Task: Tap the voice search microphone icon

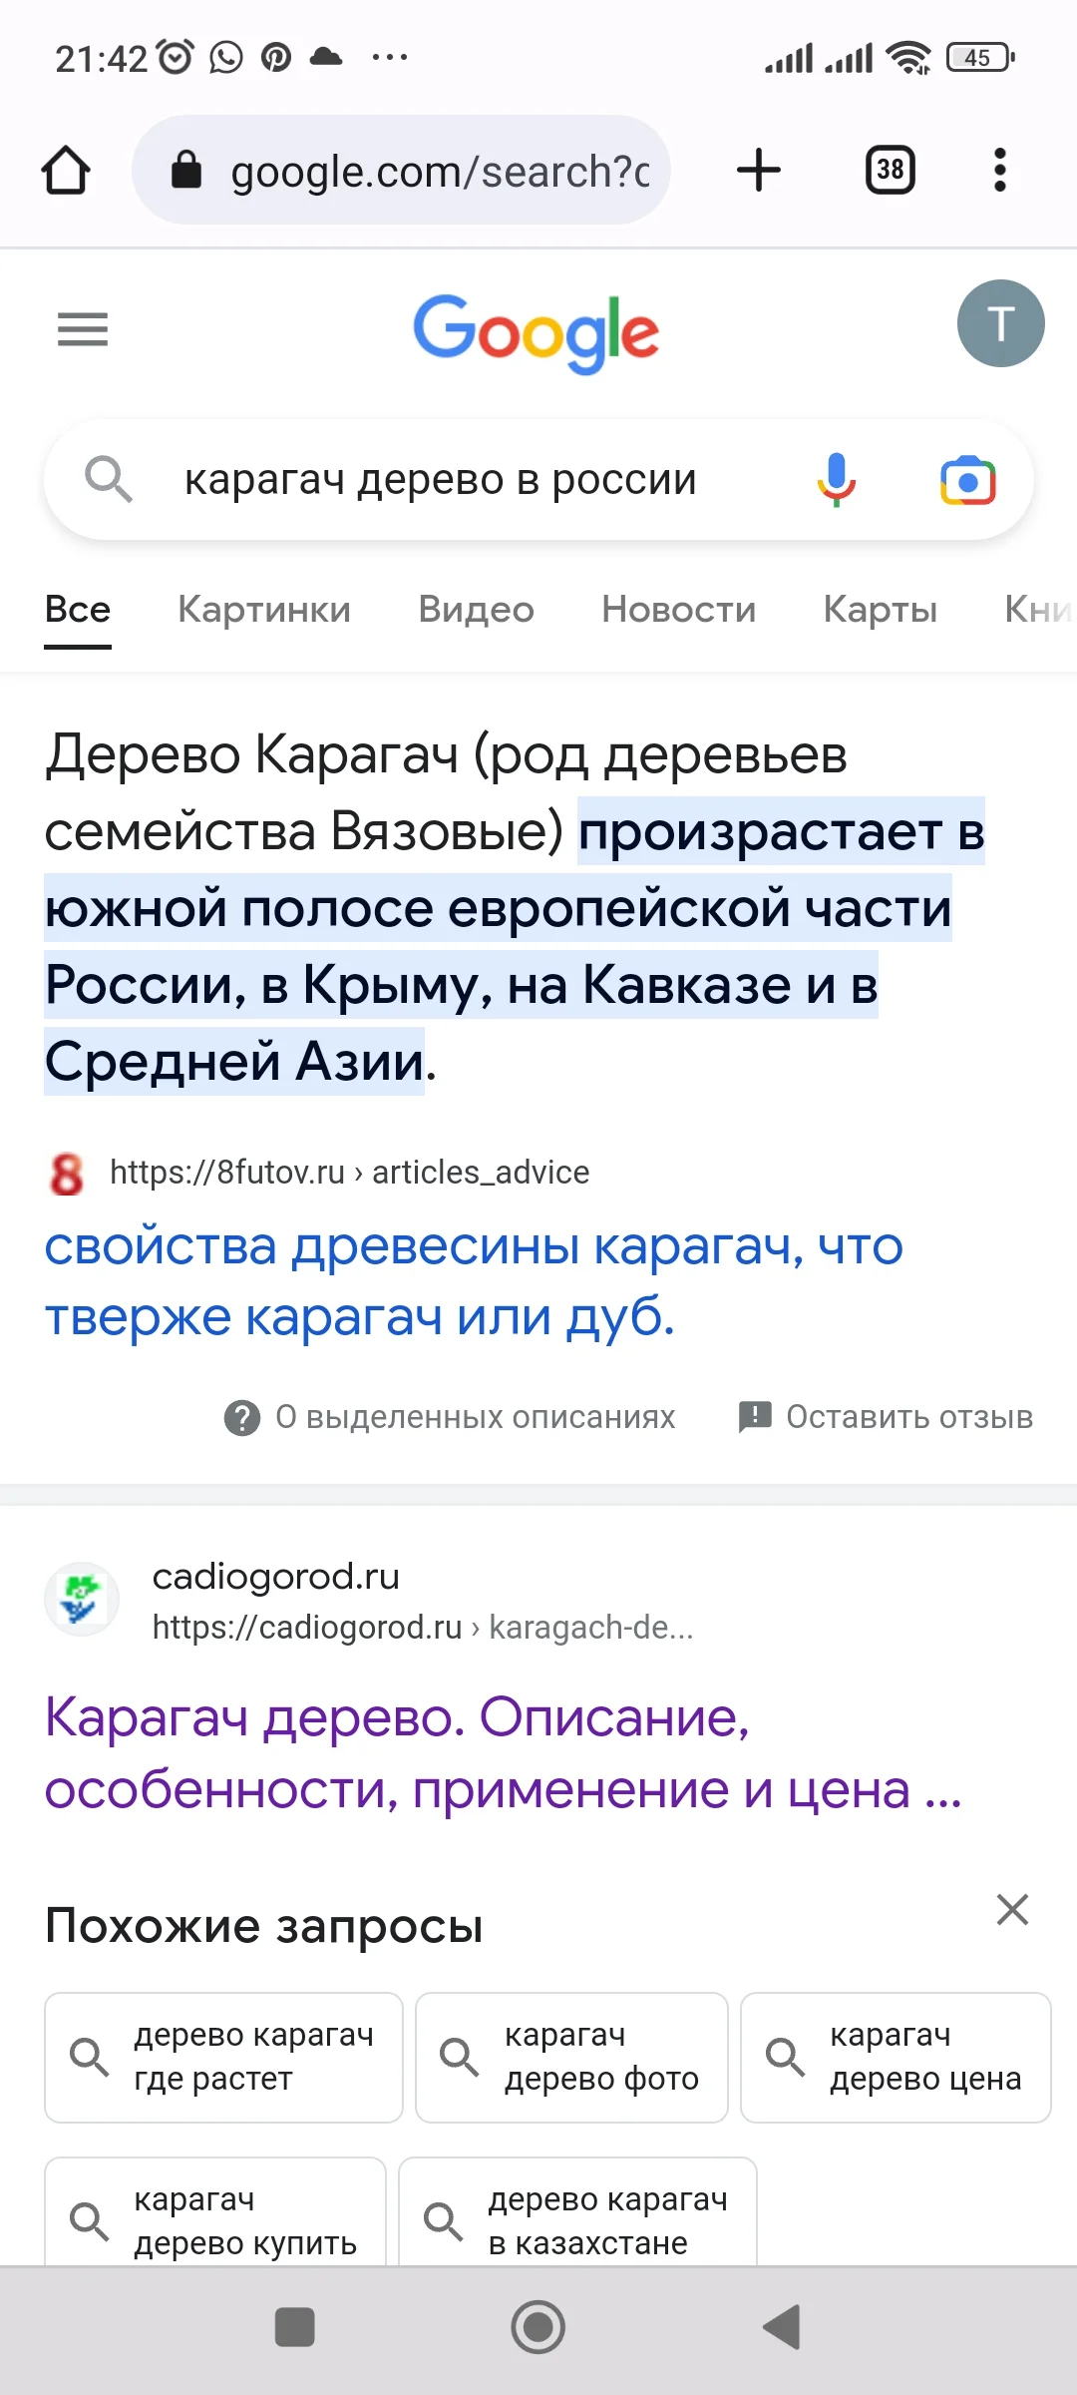Action: pyautogui.click(x=835, y=480)
